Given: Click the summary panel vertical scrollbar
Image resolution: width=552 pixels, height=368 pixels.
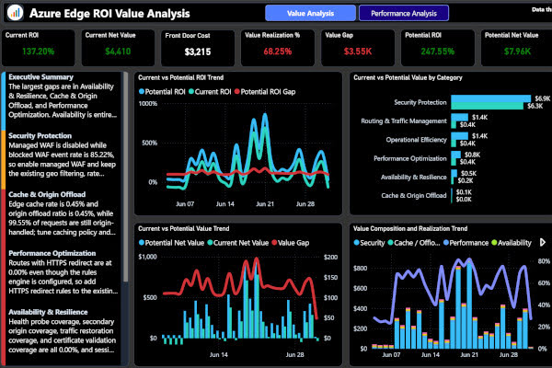Looking at the screenshot, I should pos(125,176).
